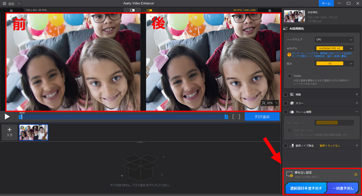362x196 pixels.
Task: Collapse the フレーム補間 section minus
Action: click(x=357, y=112)
